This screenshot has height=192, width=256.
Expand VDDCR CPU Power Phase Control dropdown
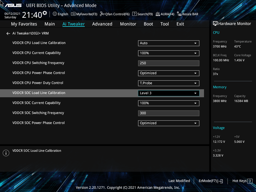(169, 73)
